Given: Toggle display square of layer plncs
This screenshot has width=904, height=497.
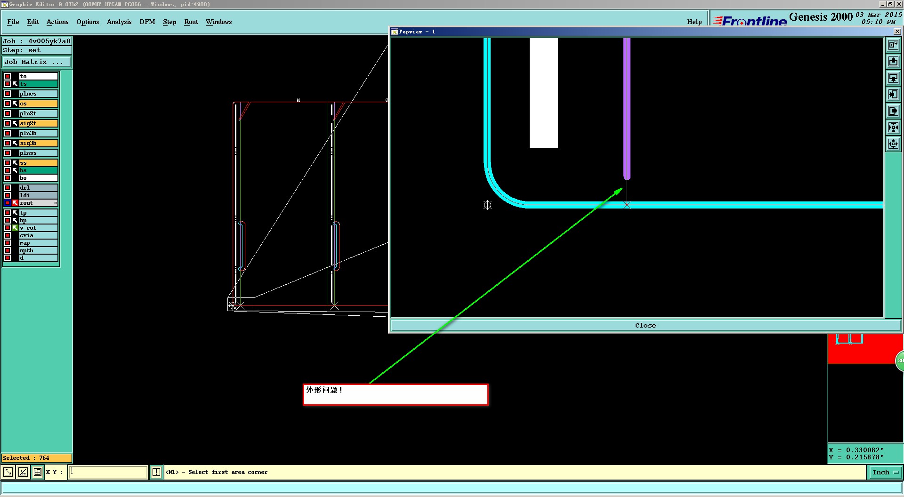Looking at the screenshot, I should click(8, 94).
